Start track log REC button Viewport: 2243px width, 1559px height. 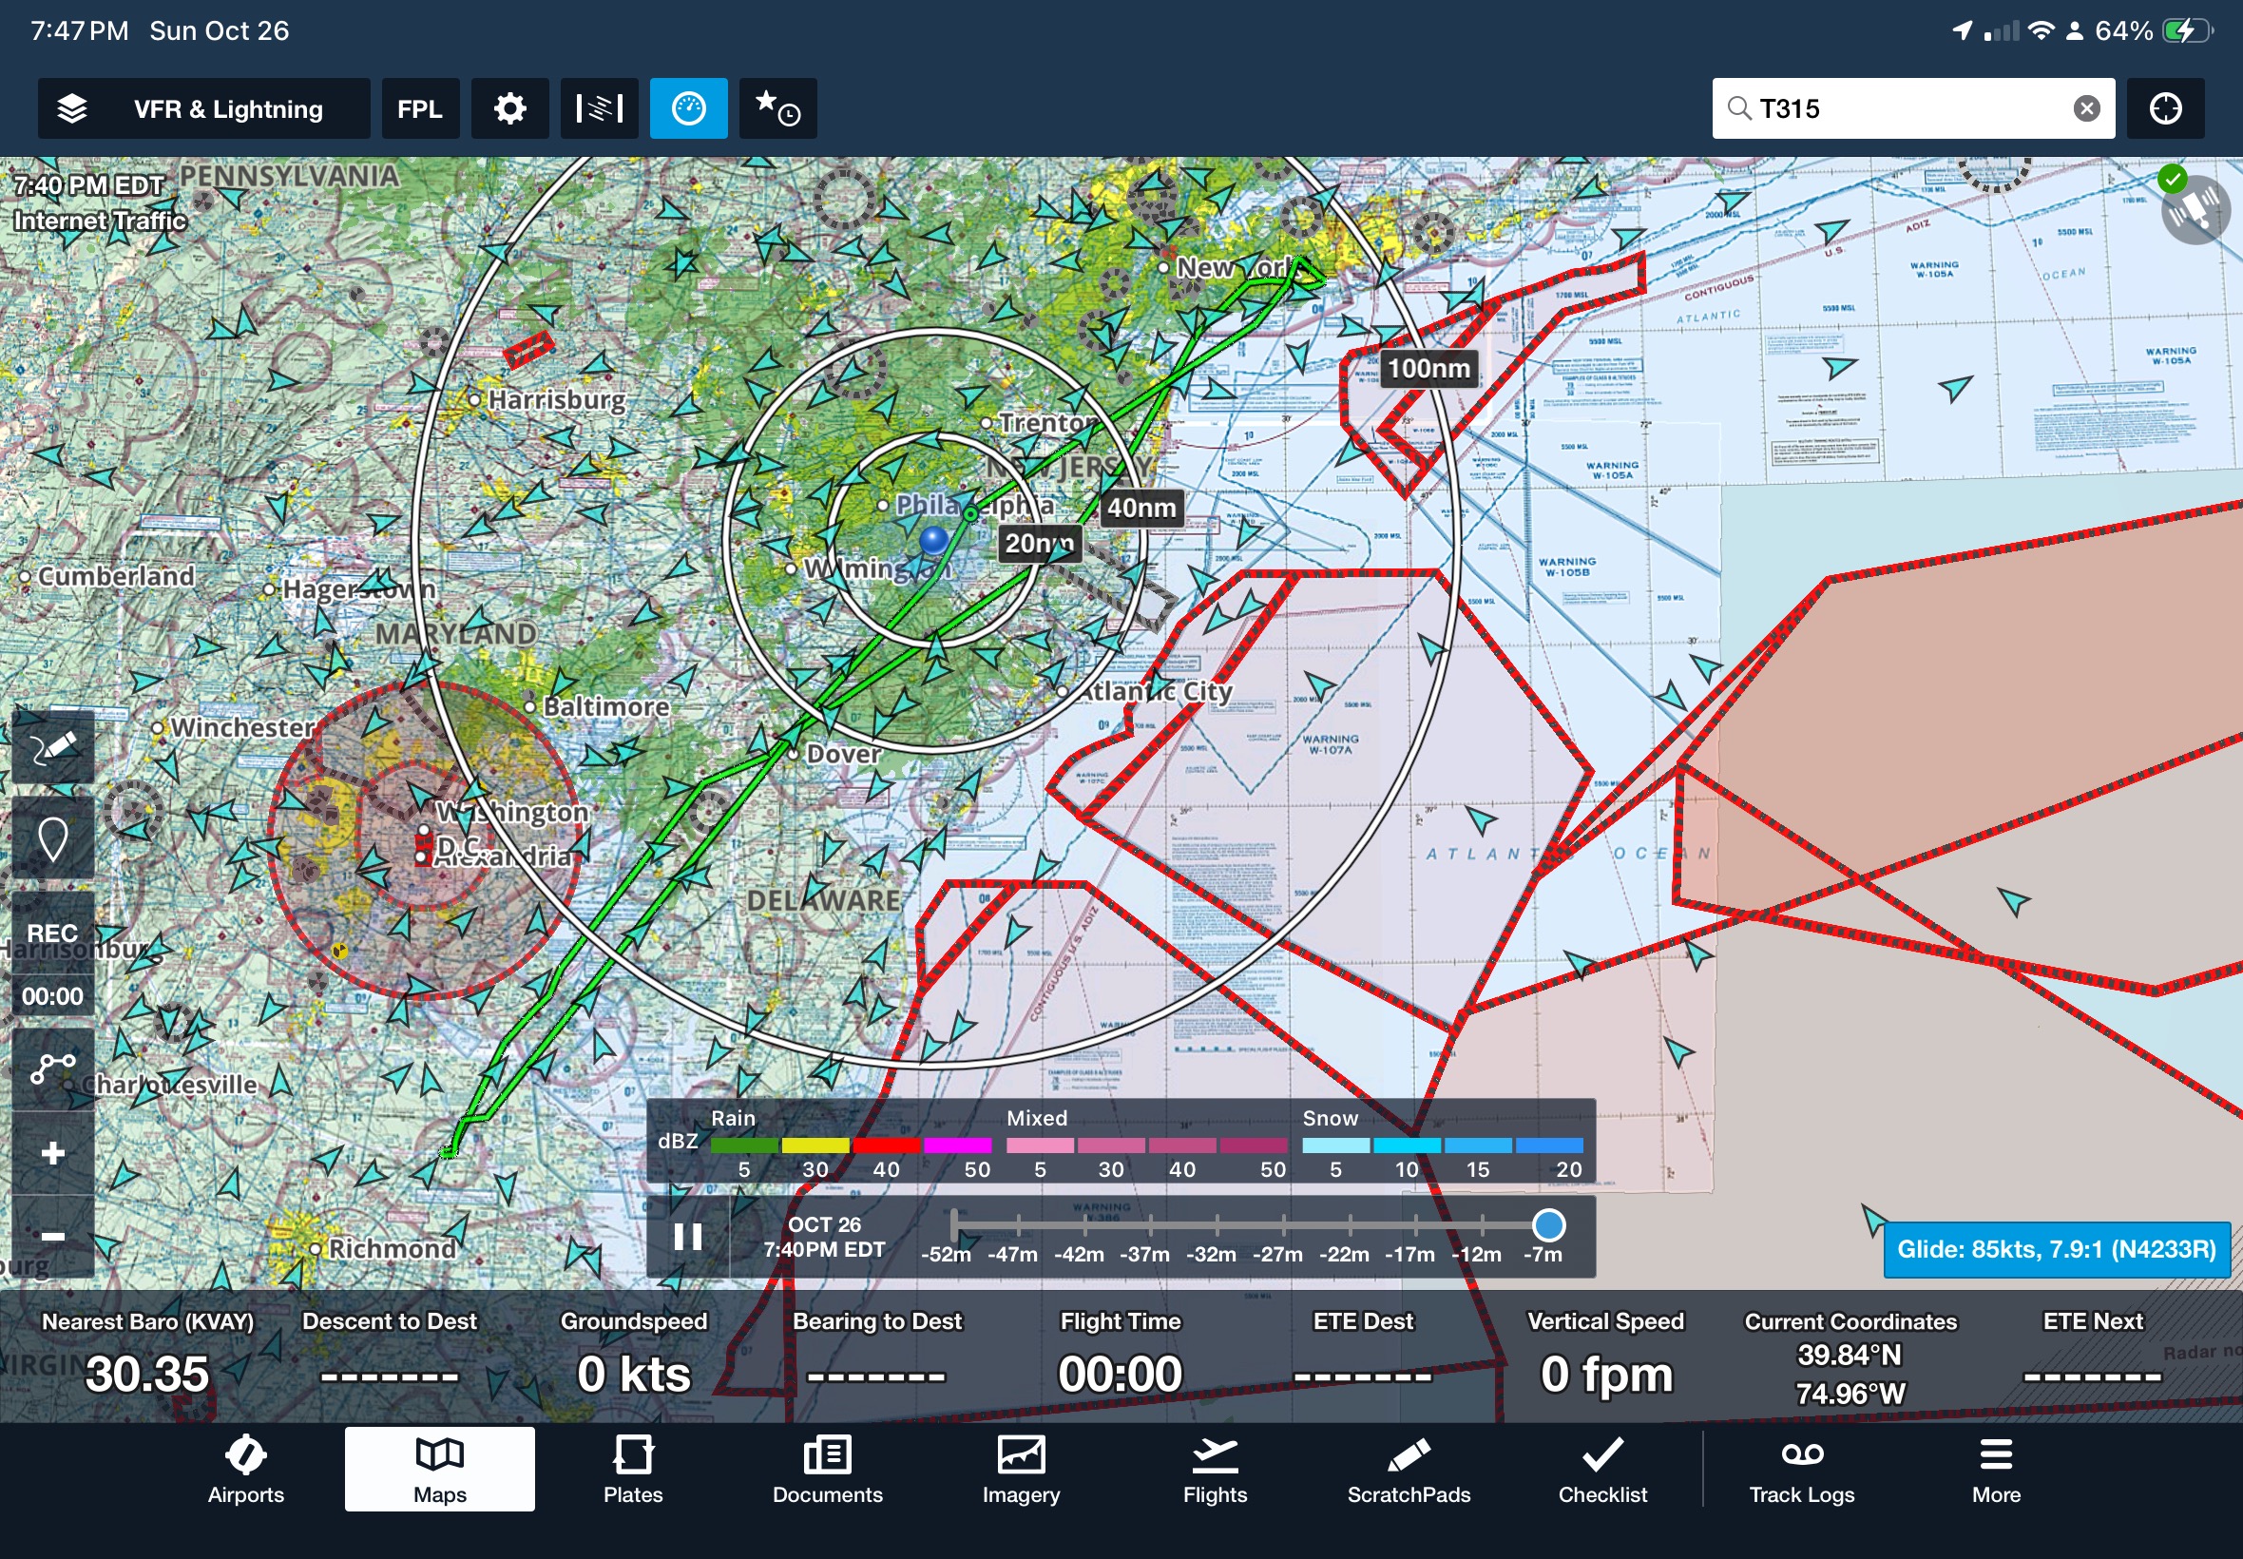[x=52, y=933]
